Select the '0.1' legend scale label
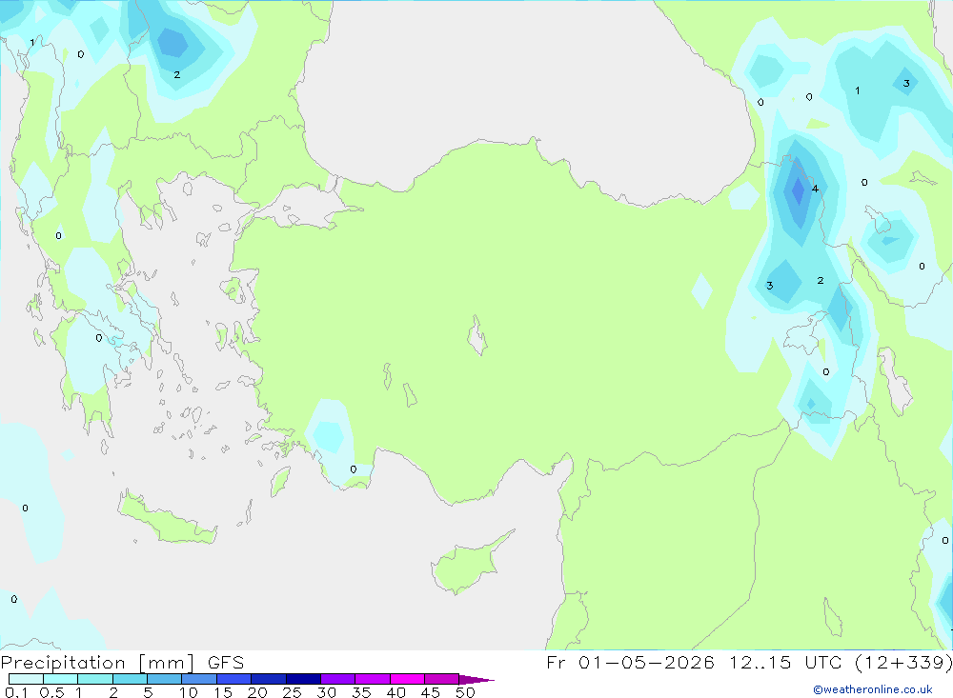953x698 pixels. click(x=16, y=692)
